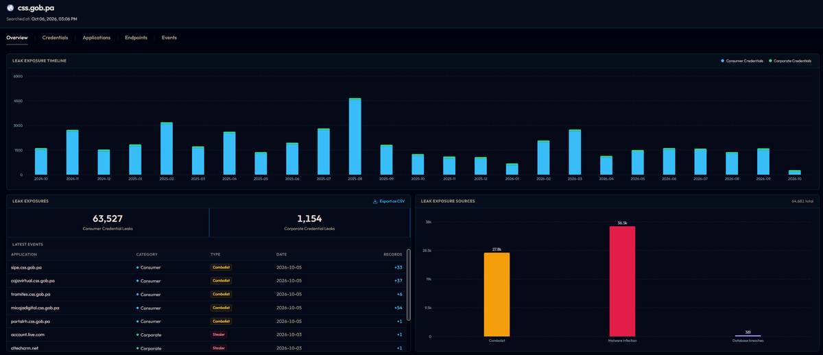Select tramites.css.gob.pa in latest events
The image size is (823, 355).
coord(206,294)
